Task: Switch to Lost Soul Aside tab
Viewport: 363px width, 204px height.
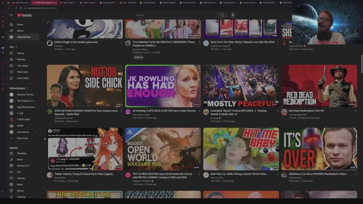Action: pyautogui.click(x=148, y=3)
